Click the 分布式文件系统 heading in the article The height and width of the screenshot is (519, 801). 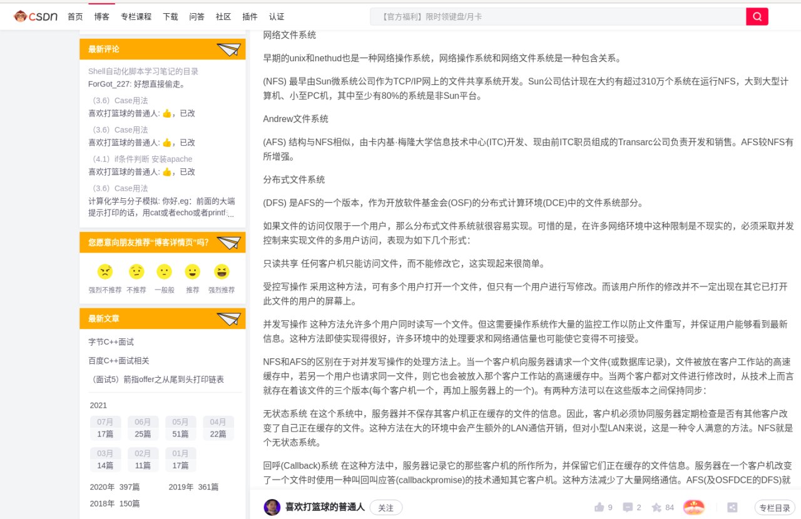click(x=294, y=179)
